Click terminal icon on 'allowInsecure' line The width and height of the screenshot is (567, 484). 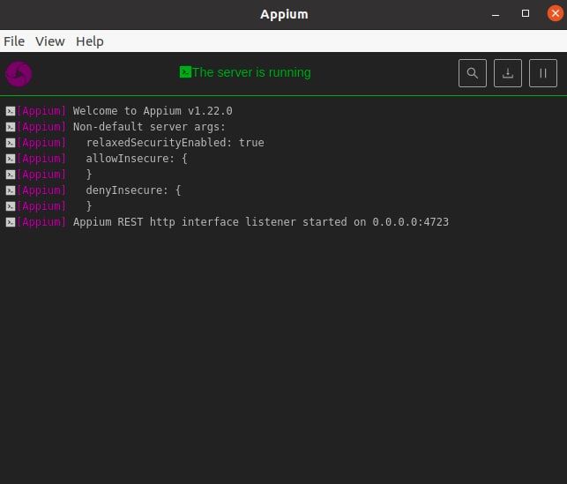[11, 159]
